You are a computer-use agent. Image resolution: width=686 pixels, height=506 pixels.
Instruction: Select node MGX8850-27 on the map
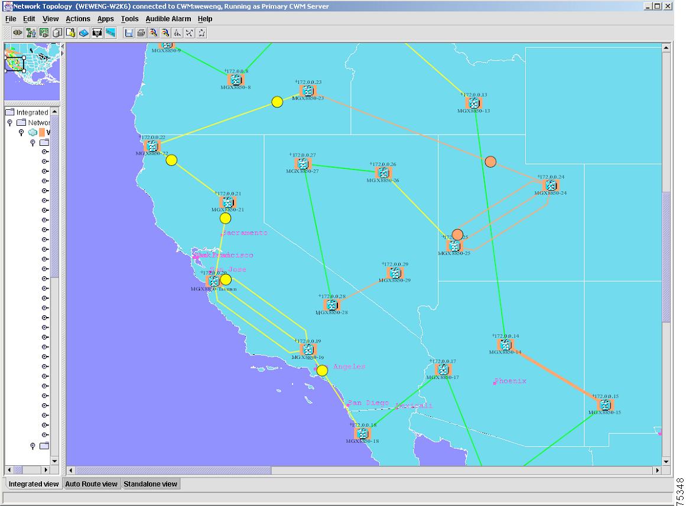coord(303,164)
